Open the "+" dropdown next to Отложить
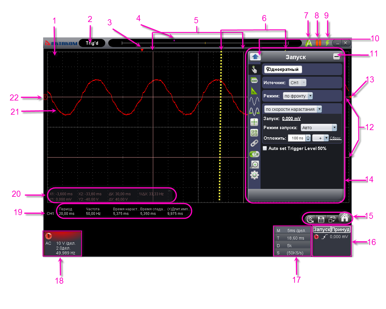Screen dimensions: 386x309 click(320, 138)
